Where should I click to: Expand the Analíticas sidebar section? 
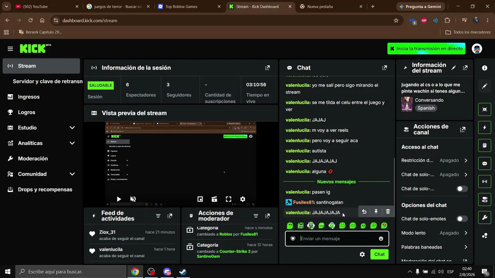coord(72,143)
